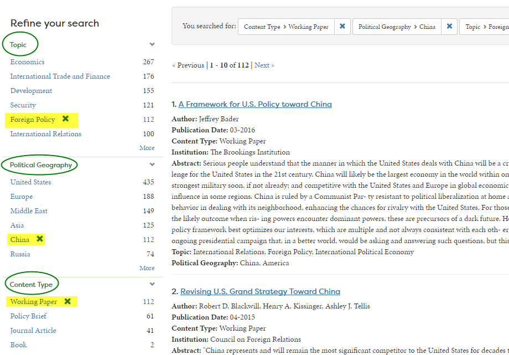Clear Content Type Working Paper search tag
The height and width of the screenshot is (355, 509).
pyautogui.click(x=342, y=27)
